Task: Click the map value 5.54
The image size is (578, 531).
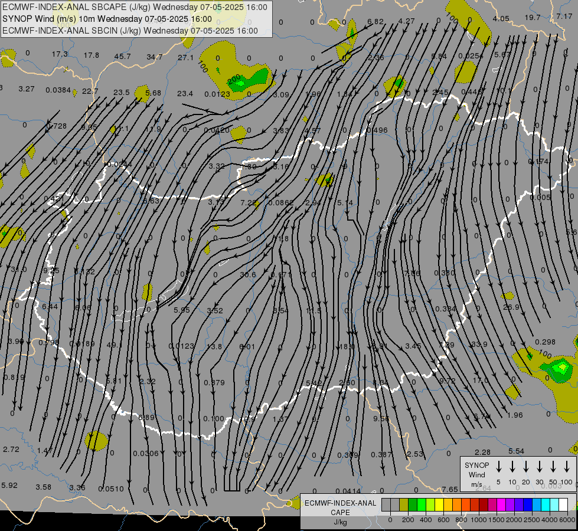Action: pyautogui.click(x=516, y=451)
